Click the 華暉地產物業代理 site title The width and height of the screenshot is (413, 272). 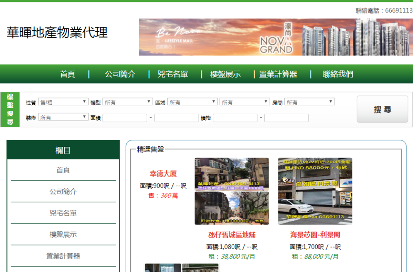(57, 33)
